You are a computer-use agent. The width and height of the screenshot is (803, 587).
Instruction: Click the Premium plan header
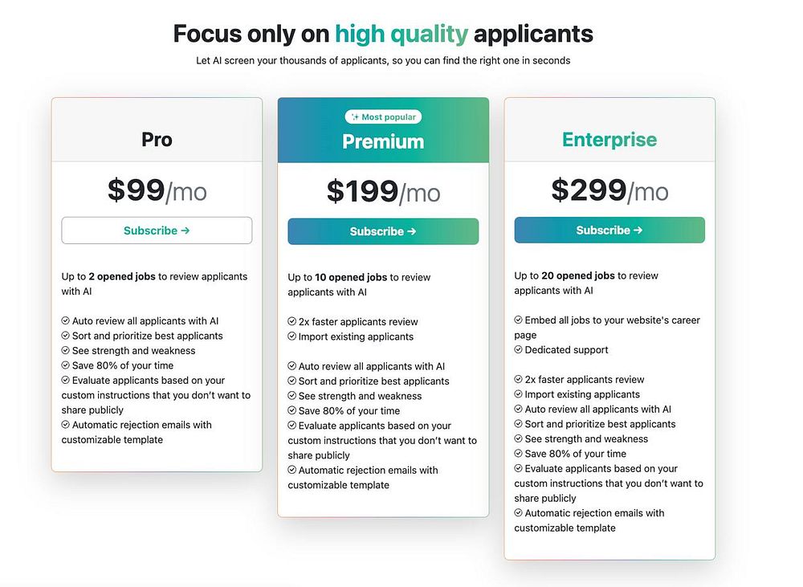pyautogui.click(x=383, y=130)
